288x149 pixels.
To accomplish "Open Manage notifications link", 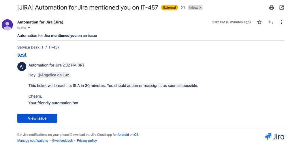I will 33,141.
